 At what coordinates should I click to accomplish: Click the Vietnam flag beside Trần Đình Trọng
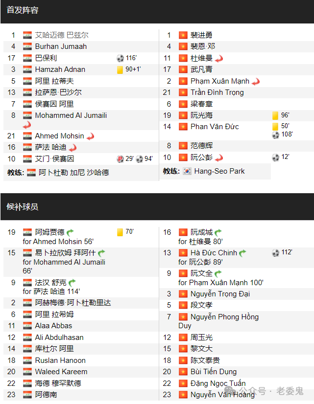(x=183, y=92)
